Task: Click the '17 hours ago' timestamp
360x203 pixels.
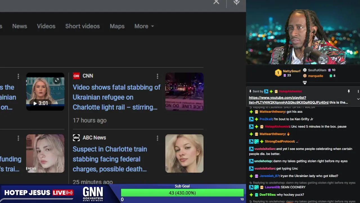Action: click(89, 120)
